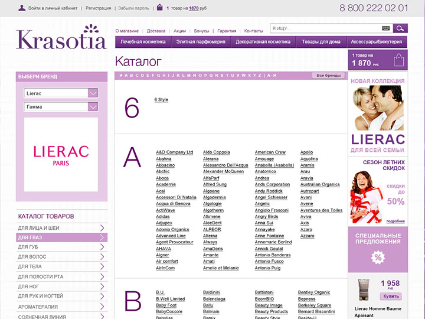Open the 6 Style brand link

coord(161,100)
